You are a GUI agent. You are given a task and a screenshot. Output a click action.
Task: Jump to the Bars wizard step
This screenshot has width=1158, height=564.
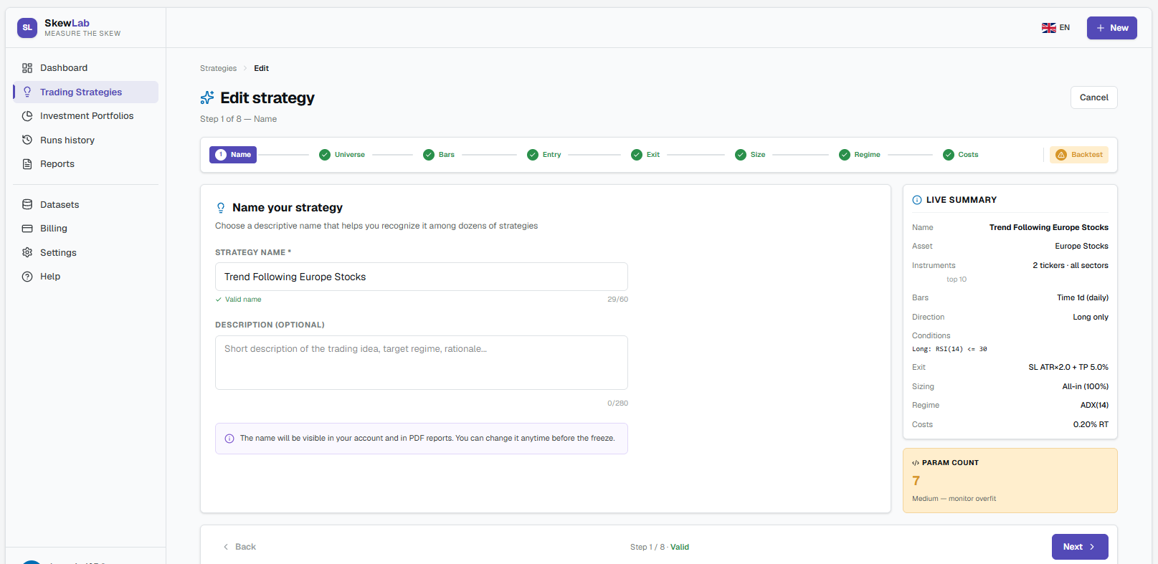[439, 155]
